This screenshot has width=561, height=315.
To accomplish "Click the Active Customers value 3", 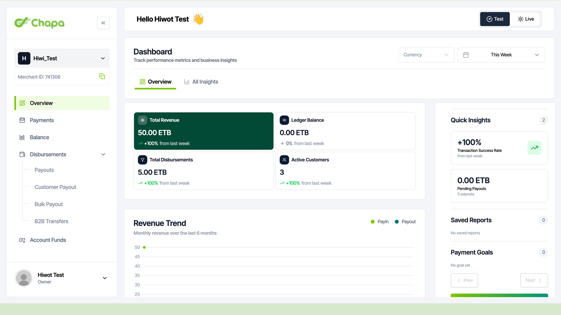I will [x=282, y=172].
